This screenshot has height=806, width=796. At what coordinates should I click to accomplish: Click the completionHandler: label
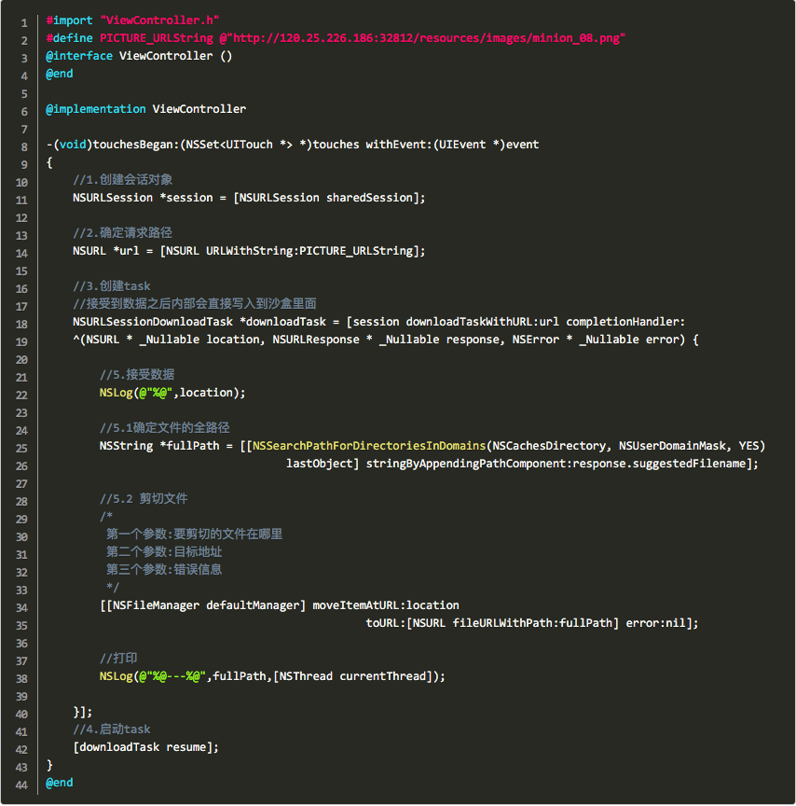(x=625, y=322)
